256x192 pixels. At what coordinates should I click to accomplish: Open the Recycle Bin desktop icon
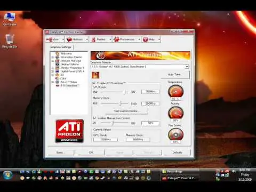coord(10,41)
